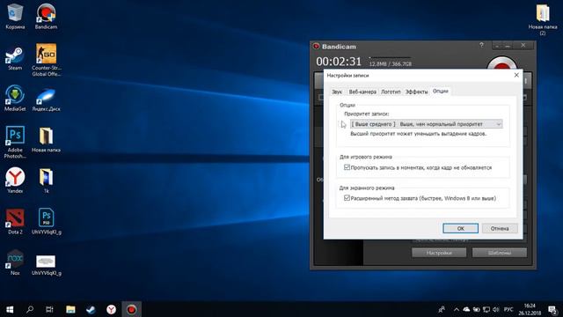Open Yandex browser from the taskbar
The height and width of the screenshot is (317, 563).
112,309
